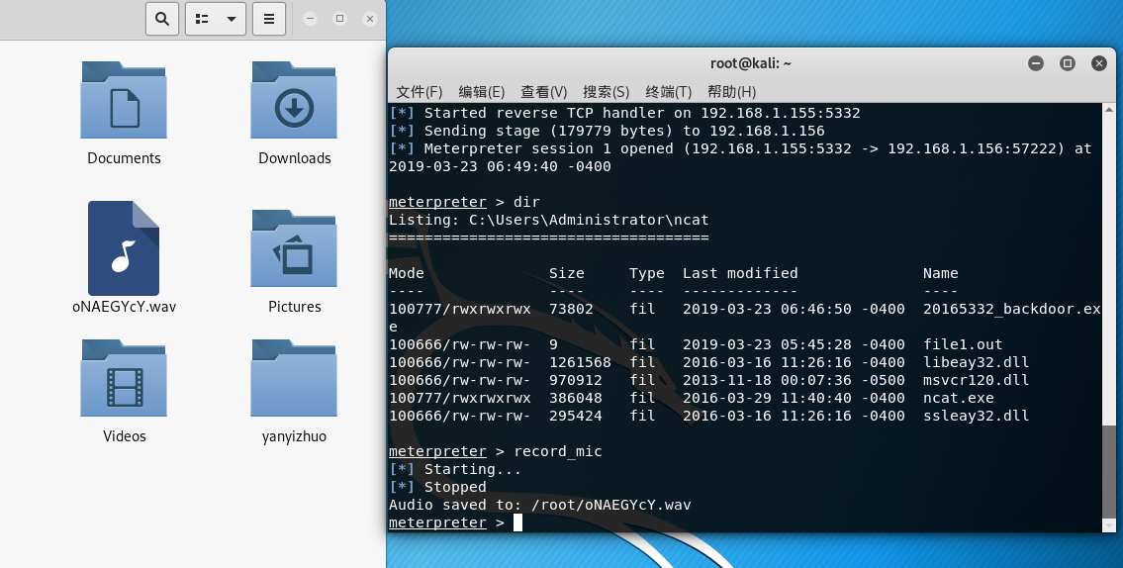
Task: Click the terminal vertical scrollbar thumb
Action: click(x=1109, y=471)
